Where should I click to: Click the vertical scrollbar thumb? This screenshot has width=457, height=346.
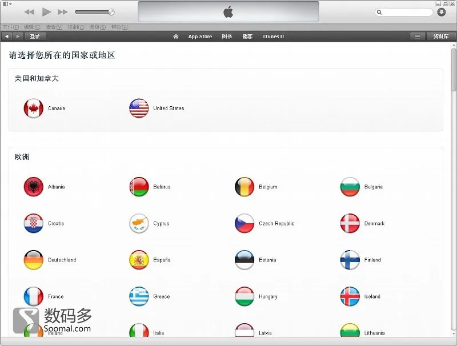click(x=454, y=70)
